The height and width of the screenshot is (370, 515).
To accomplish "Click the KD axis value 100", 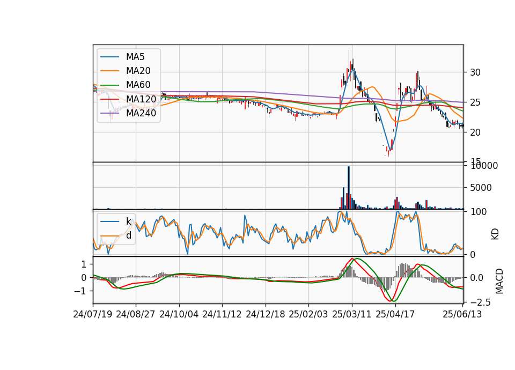I will [478, 212].
